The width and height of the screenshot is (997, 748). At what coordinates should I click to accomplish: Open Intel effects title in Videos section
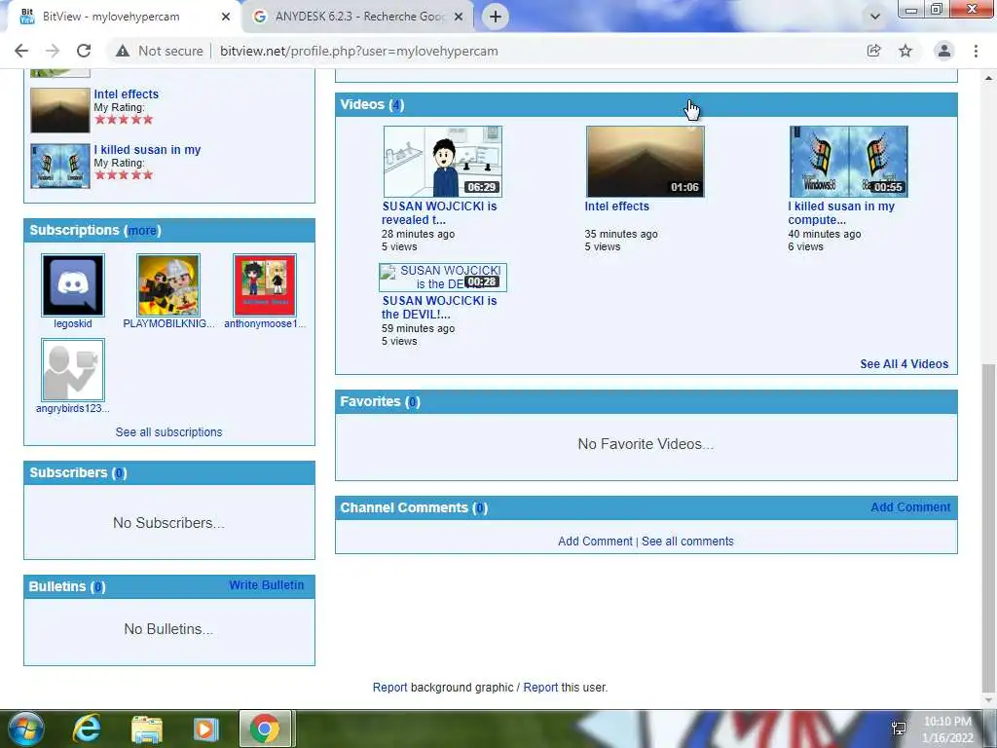(x=616, y=206)
